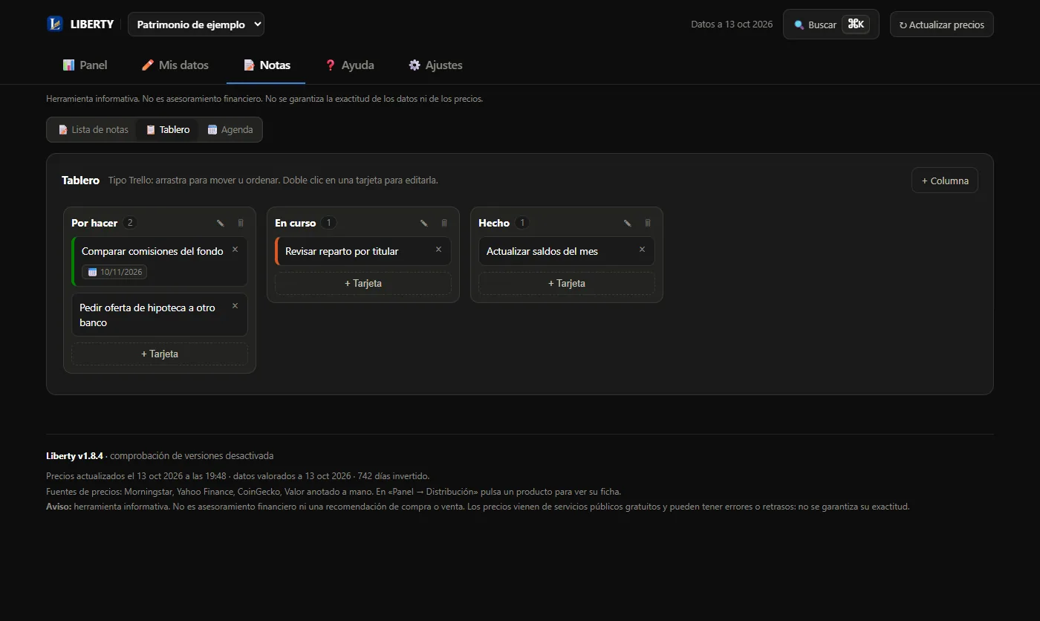The image size is (1040, 621).
Task: Add a new column with + Columna
Action: pos(945,181)
